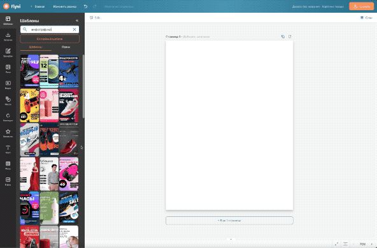Click the orange download button at top right
Viewport: 377px width, 248px height.
[x=361, y=6]
